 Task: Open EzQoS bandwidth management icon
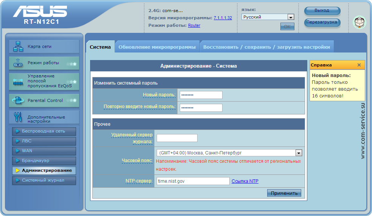(18, 82)
